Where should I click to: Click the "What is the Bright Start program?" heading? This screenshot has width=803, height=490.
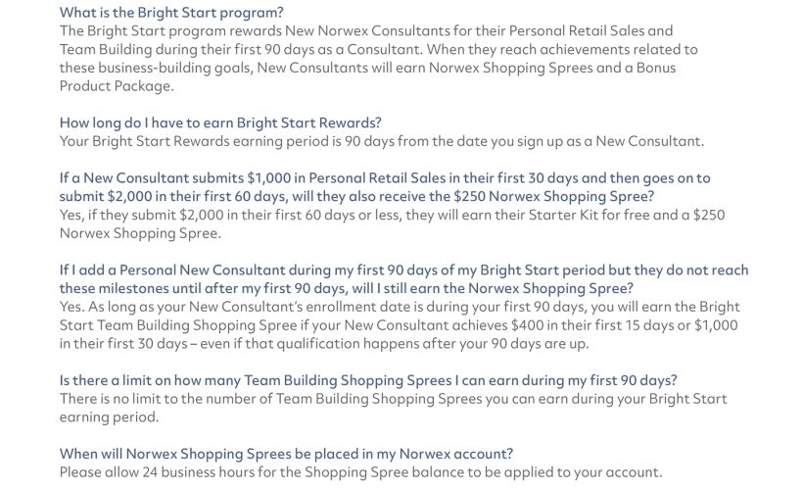[171, 13]
